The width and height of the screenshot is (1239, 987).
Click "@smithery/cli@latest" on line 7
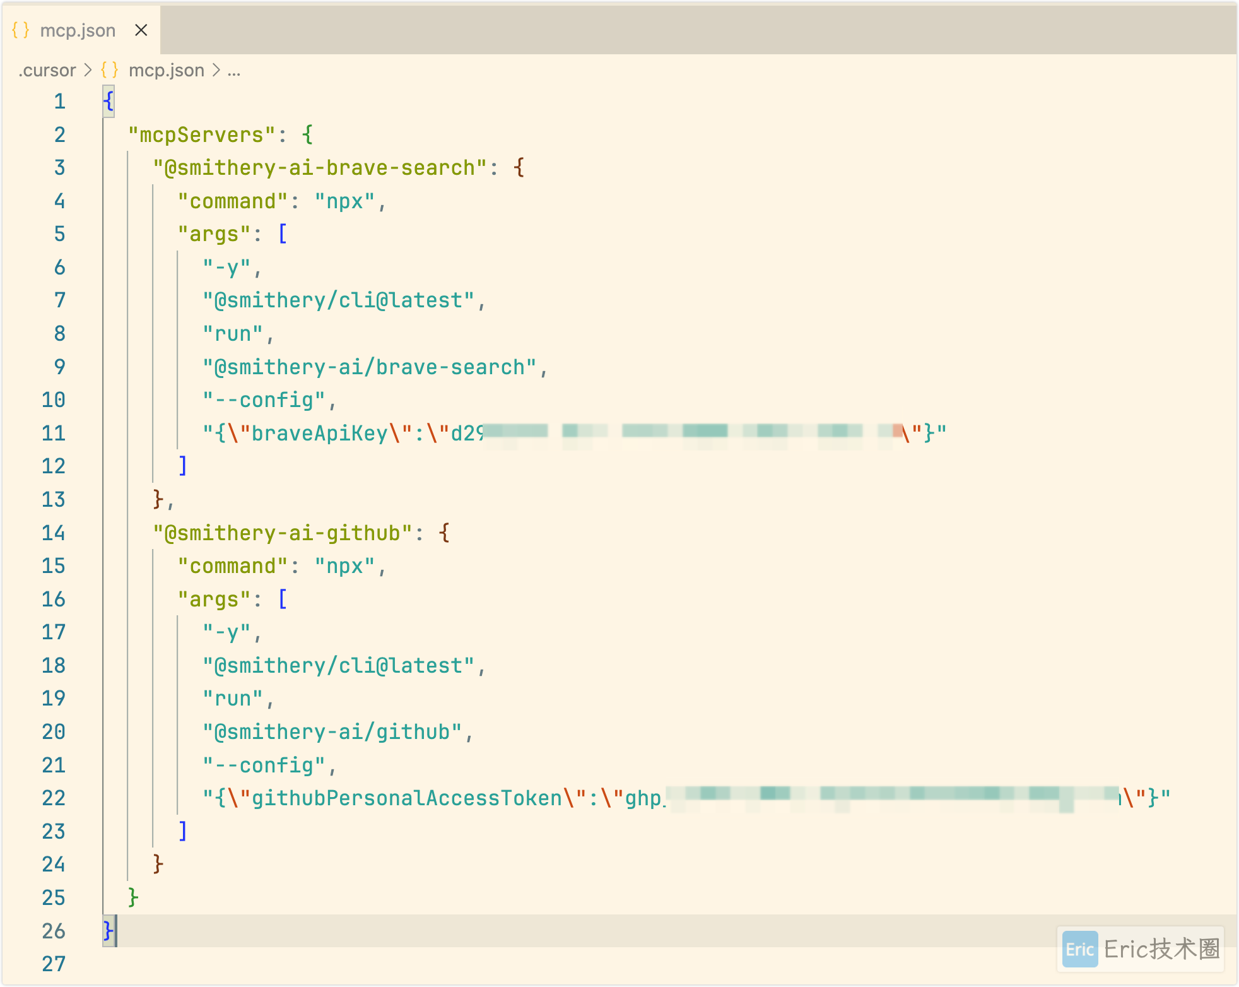click(338, 301)
